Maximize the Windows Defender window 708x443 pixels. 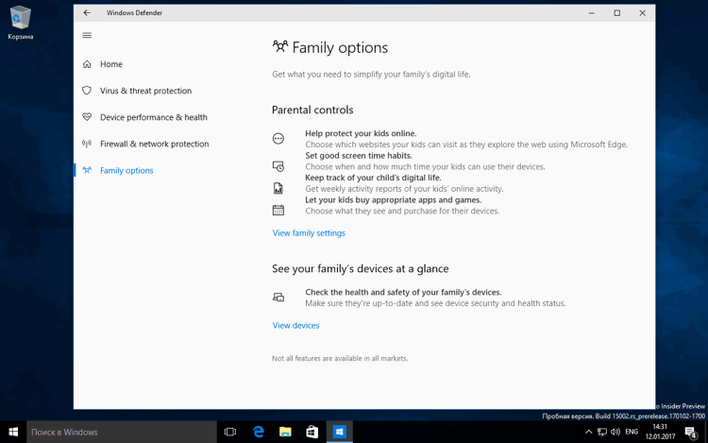pos(616,13)
